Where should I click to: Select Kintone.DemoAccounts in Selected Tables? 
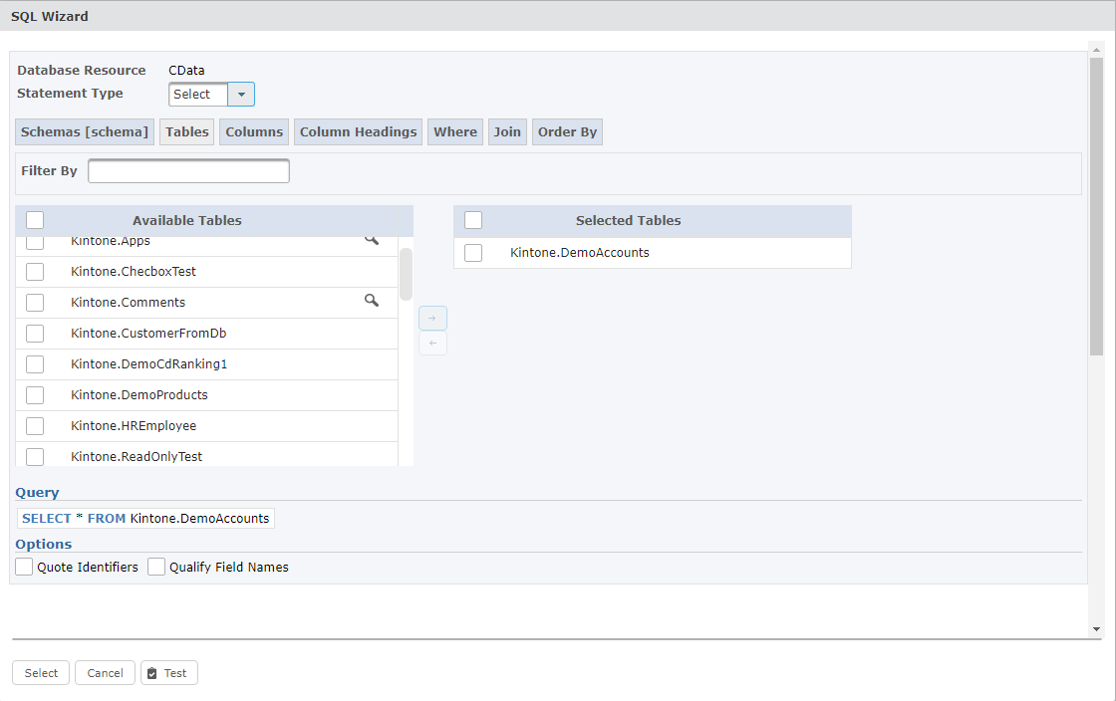(x=580, y=252)
